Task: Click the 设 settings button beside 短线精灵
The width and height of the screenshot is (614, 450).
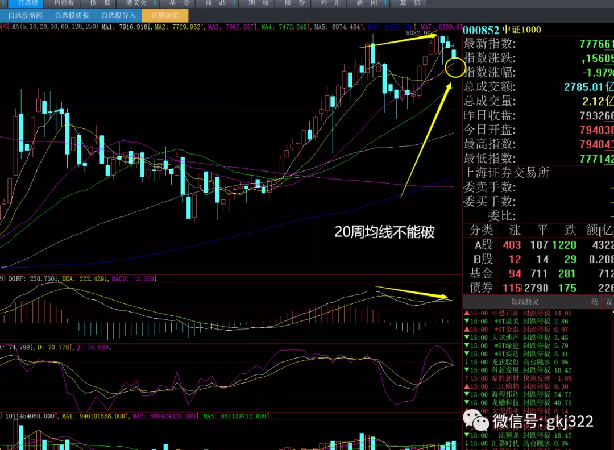Action: point(609,302)
